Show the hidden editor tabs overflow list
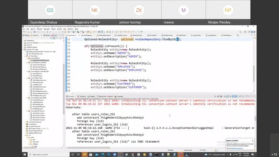This screenshot has height=157, width=279. (x=238, y=35)
